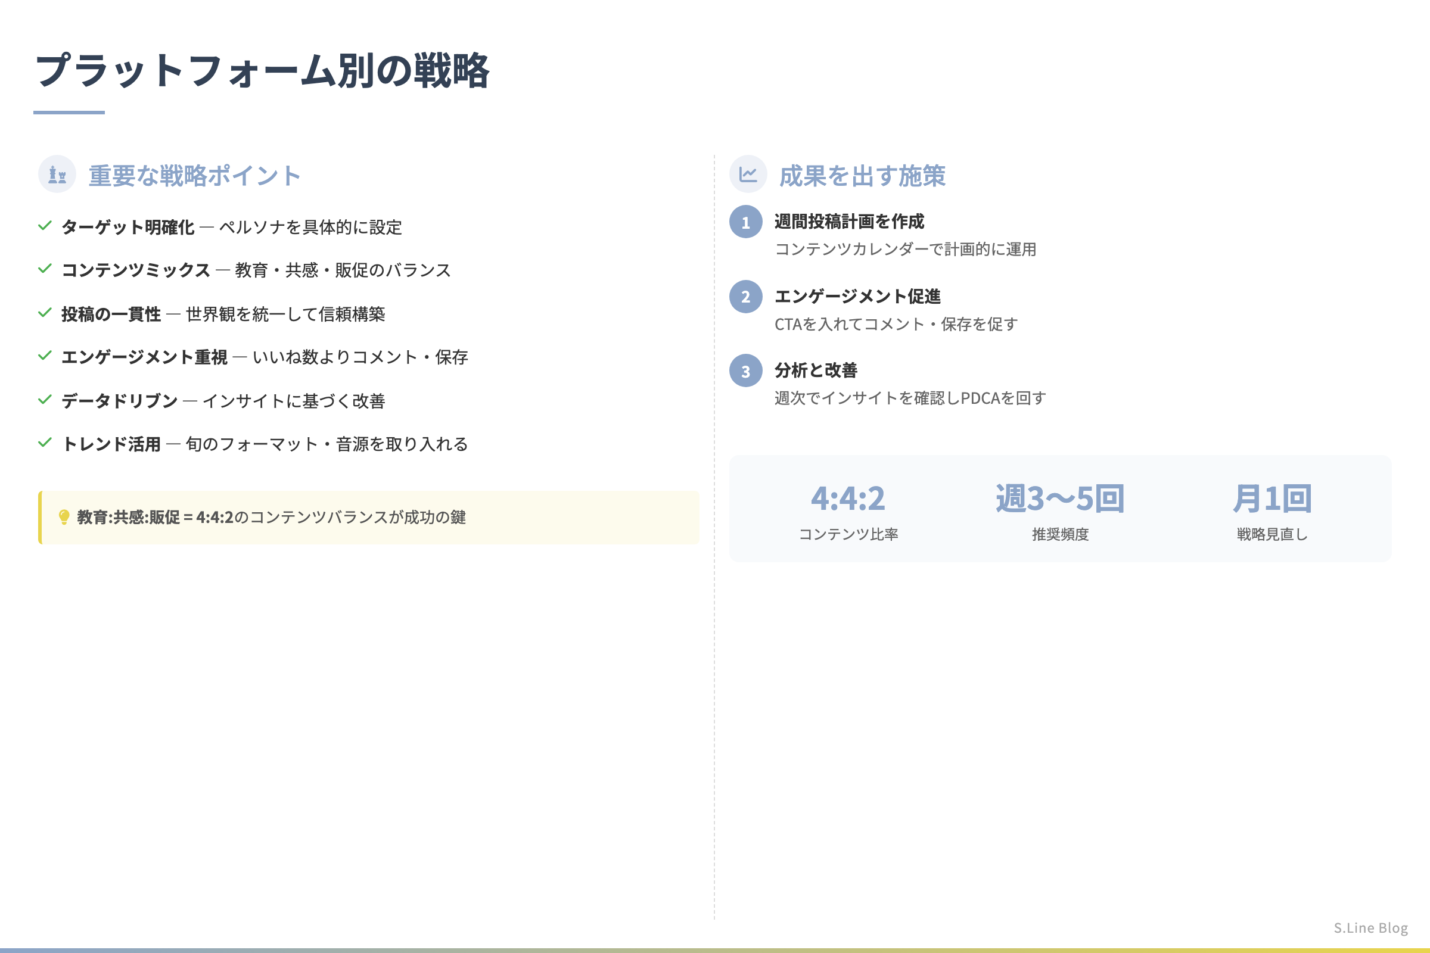Click the bold text 投稿の一貫性
This screenshot has height=953, width=1430.
coord(111,314)
